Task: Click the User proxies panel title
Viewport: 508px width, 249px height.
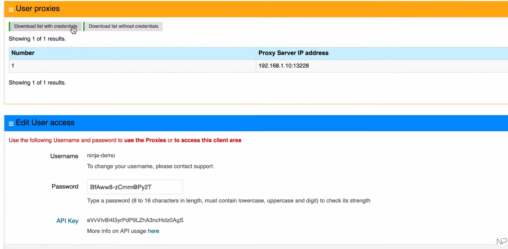Action: pos(38,9)
